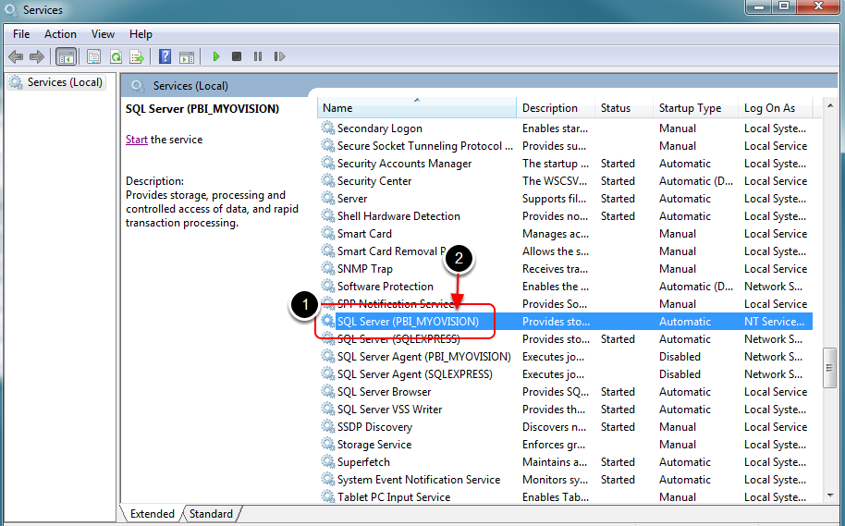The width and height of the screenshot is (845, 526).
Task: Click the gear icon beside Storage Service
Action: (x=327, y=444)
